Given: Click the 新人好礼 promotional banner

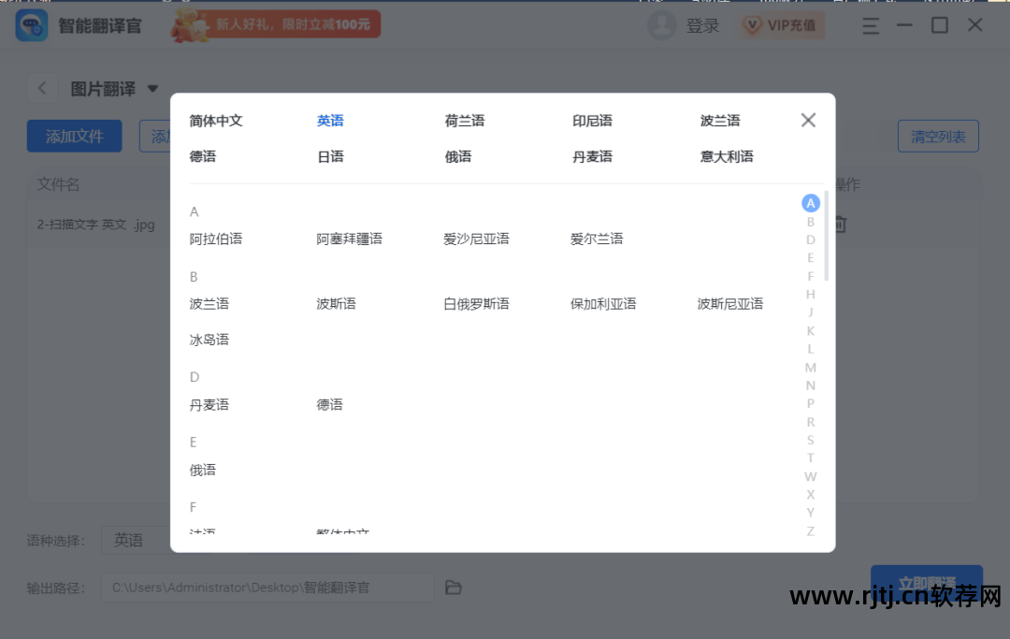Looking at the screenshot, I should click(276, 26).
